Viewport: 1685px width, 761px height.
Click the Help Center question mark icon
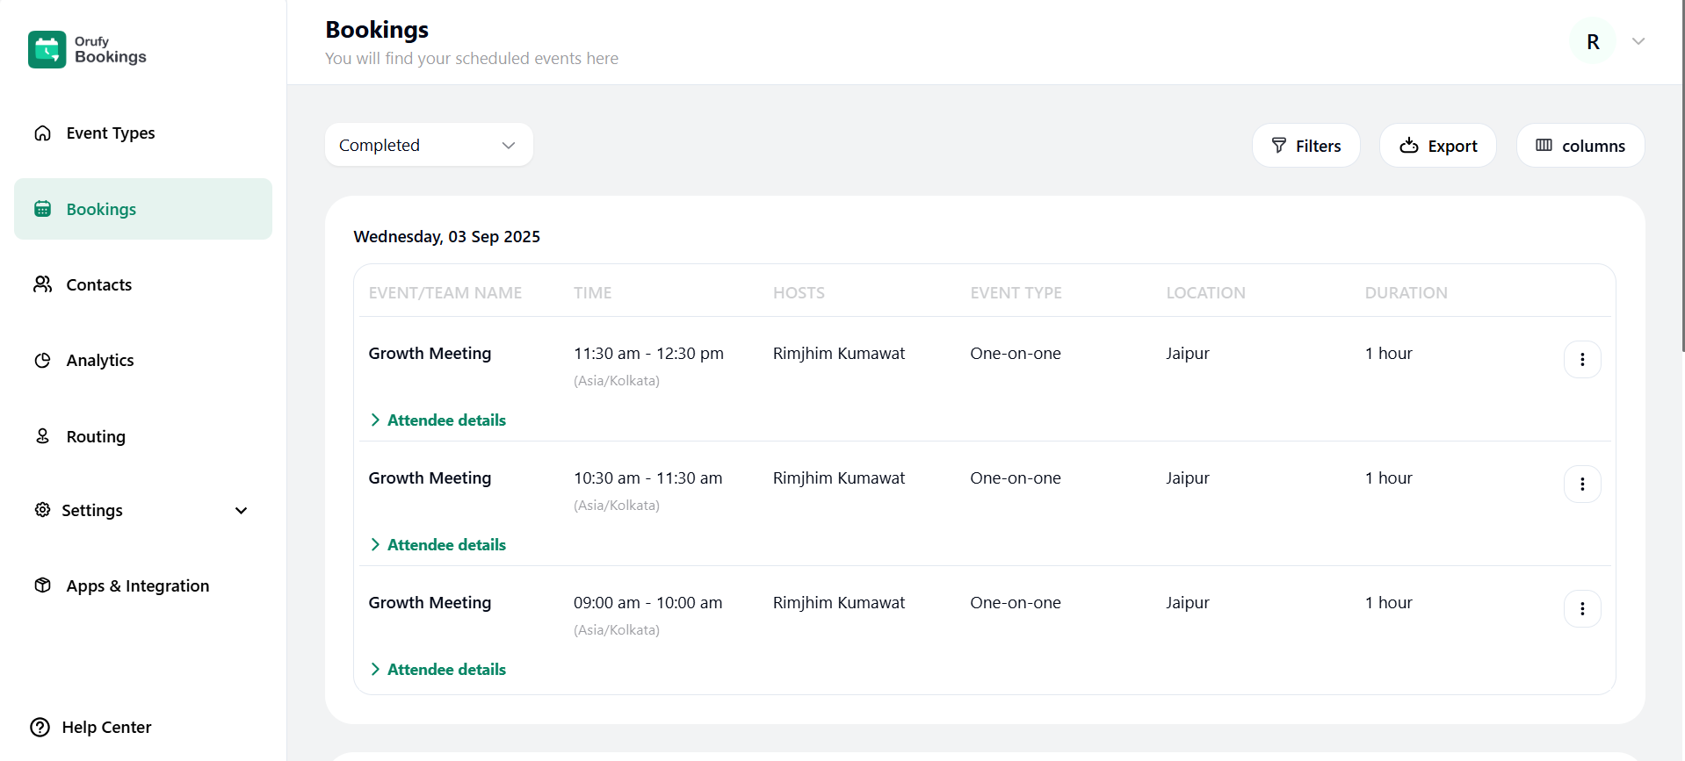click(40, 727)
